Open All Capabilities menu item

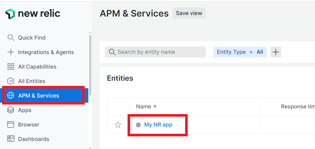(x=37, y=67)
